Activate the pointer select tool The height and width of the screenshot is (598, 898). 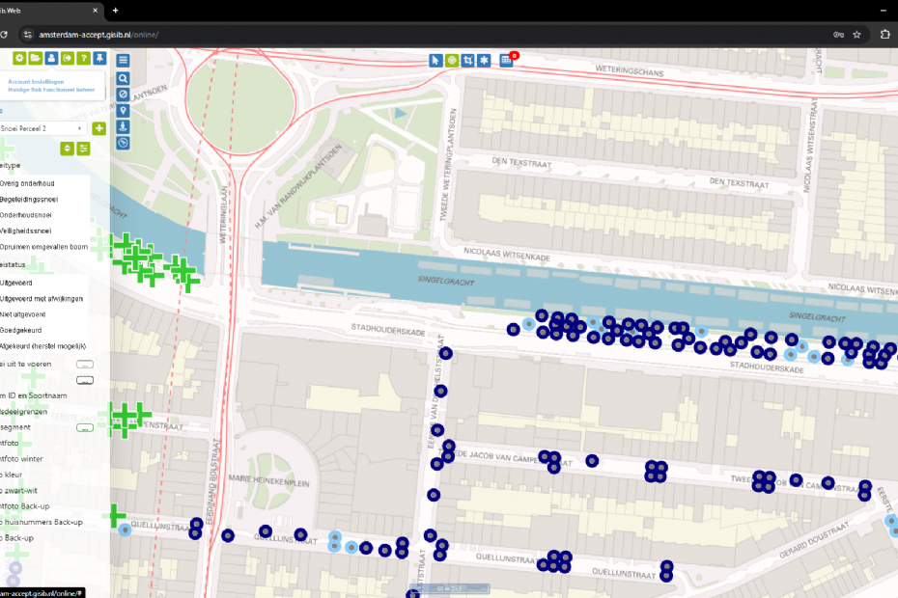[435, 60]
